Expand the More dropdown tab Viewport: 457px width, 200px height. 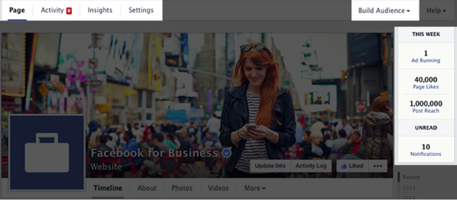[255, 188]
